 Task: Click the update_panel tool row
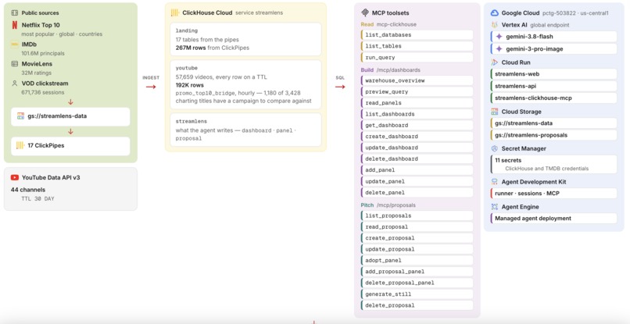(x=417, y=181)
